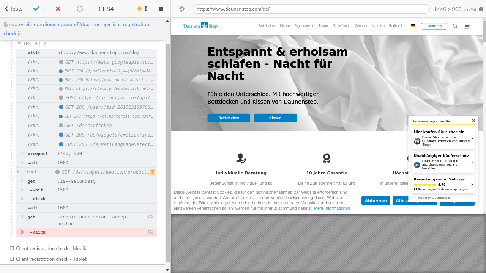
Task: Click the hidden-eye icon on the cookie-permission get step
Action: point(150,217)
